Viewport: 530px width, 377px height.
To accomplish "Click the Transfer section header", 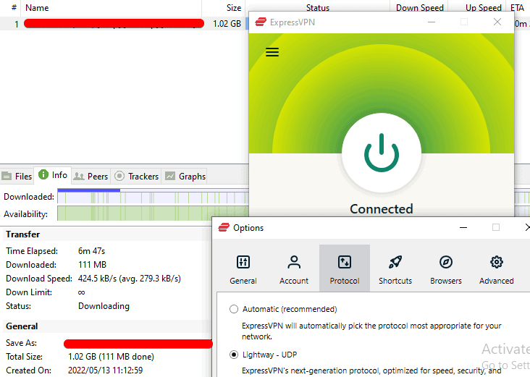I will 22,234.
